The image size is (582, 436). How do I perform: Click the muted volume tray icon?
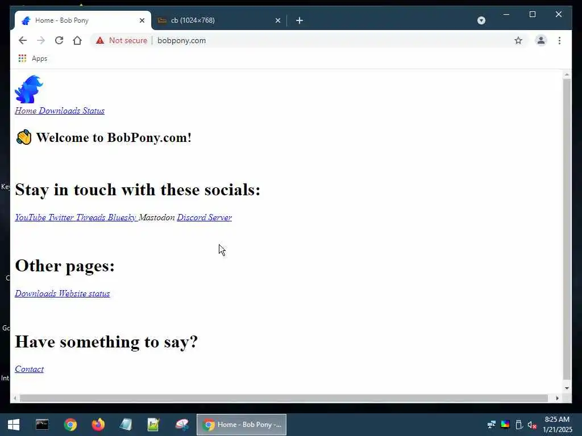(x=532, y=425)
